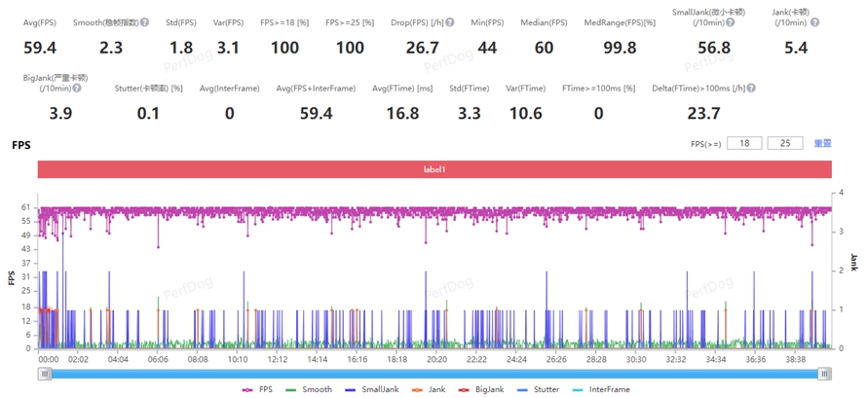Toggle Stutter legend item

click(538, 389)
